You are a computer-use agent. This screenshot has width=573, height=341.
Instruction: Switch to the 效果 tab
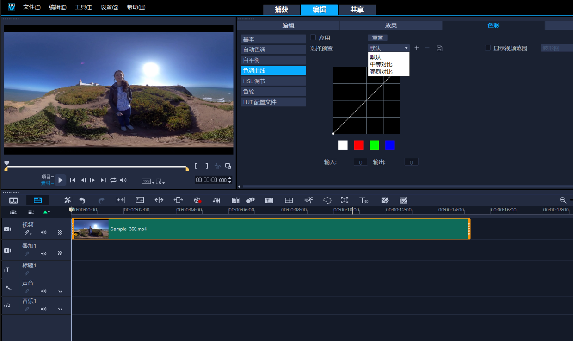(391, 25)
